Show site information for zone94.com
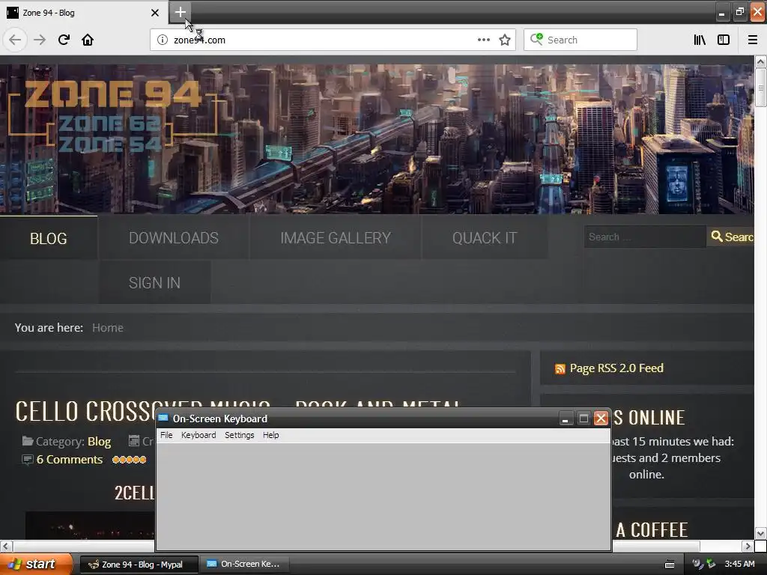767x575 pixels. point(162,40)
